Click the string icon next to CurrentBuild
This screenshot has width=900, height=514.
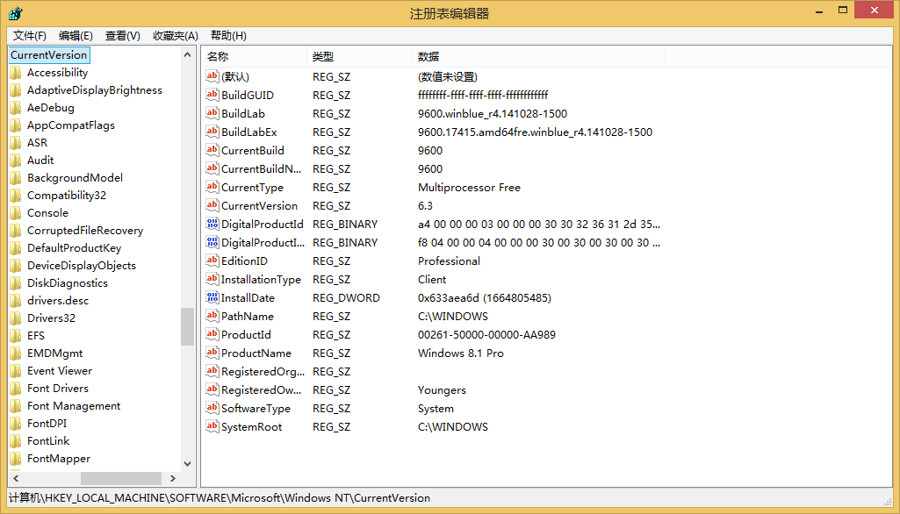[x=212, y=150]
